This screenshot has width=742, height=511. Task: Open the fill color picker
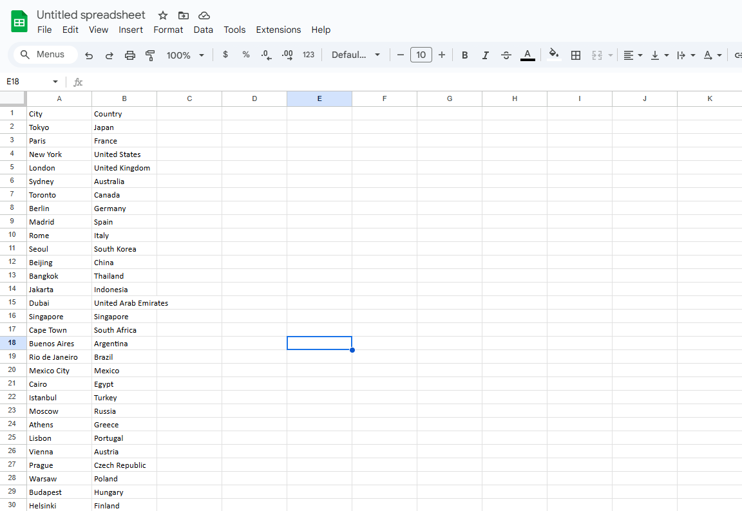pyautogui.click(x=553, y=55)
